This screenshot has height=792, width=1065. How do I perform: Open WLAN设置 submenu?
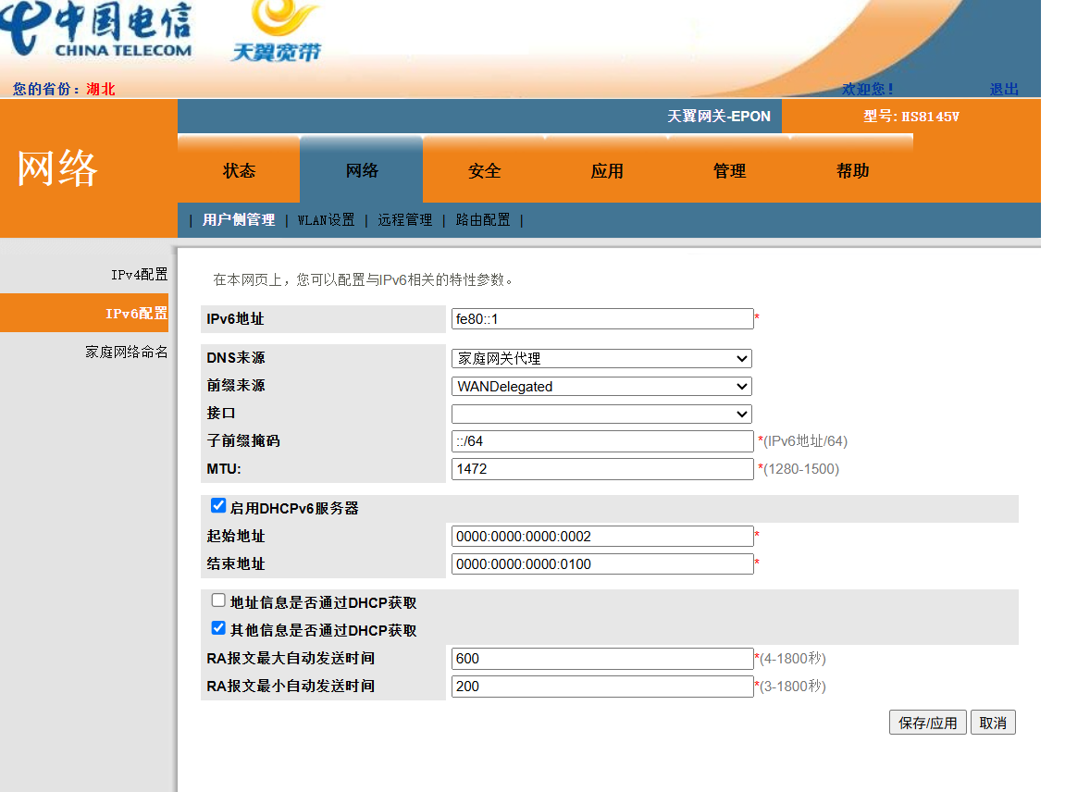pos(326,220)
